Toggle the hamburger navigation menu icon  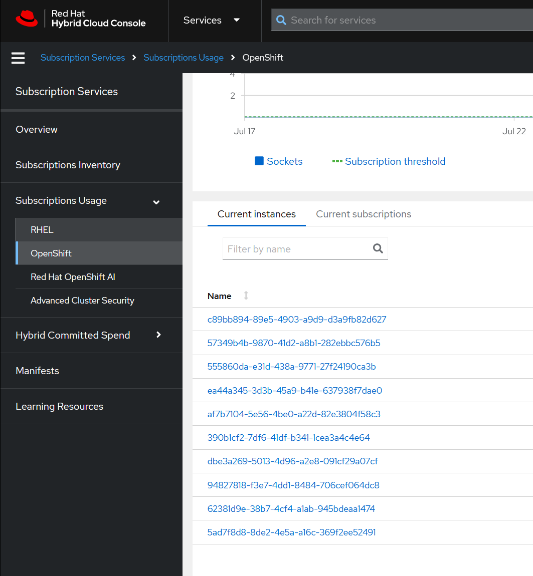pyautogui.click(x=18, y=58)
